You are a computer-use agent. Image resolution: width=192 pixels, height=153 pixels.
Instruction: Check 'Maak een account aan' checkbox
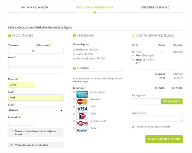pos(12,131)
